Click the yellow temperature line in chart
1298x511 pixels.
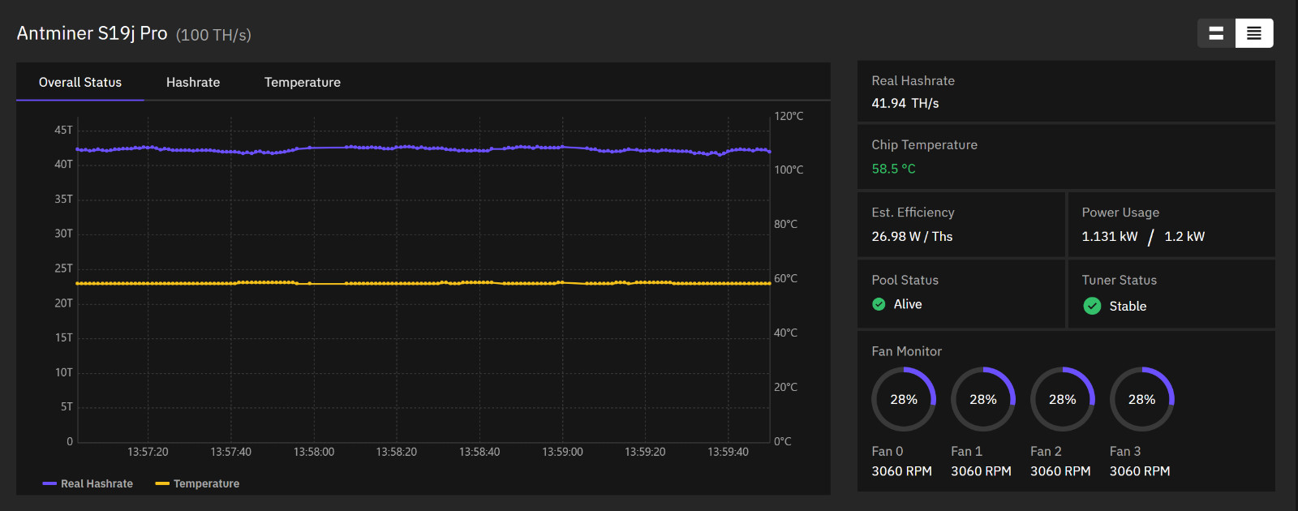pos(423,283)
